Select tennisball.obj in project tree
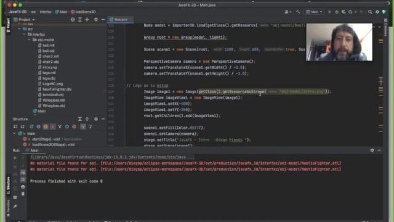The height and width of the screenshot is (222, 394). coord(50,94)
